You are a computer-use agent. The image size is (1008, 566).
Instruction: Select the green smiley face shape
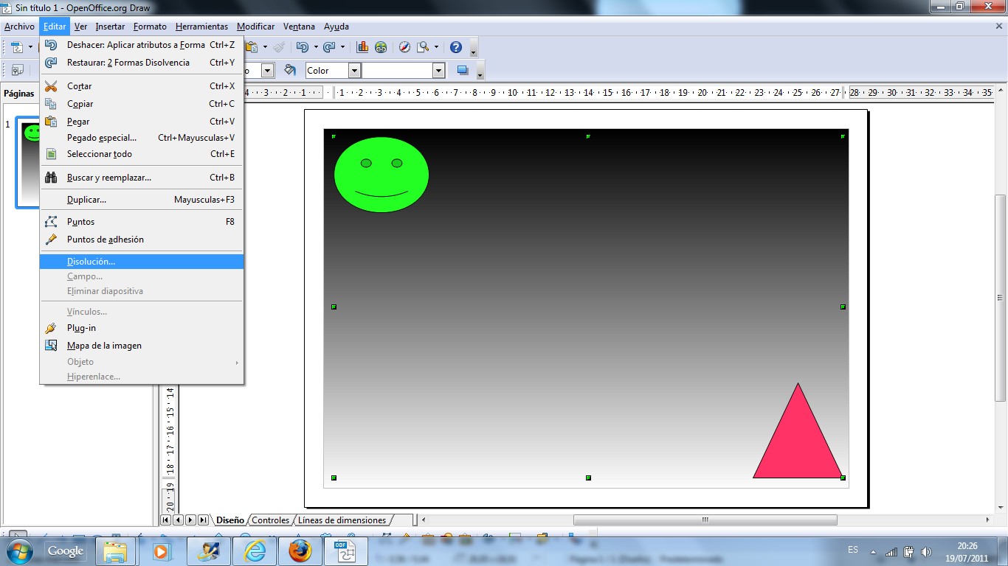(382, 175)
